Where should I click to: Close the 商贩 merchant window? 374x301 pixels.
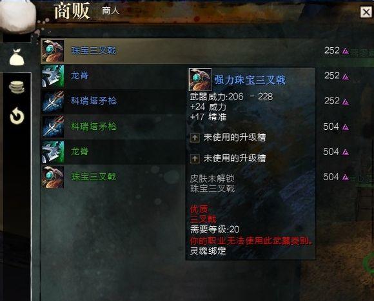(x=366, y=12)
